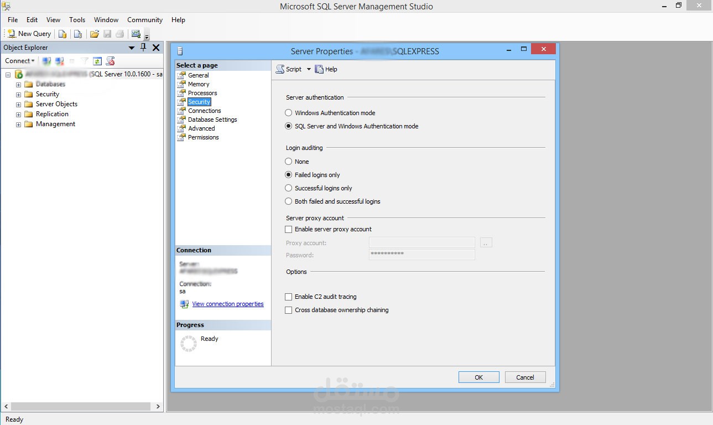Open the File menu
Image resolution: width=713 pixels, height=425 pixels.
(13, 20)
